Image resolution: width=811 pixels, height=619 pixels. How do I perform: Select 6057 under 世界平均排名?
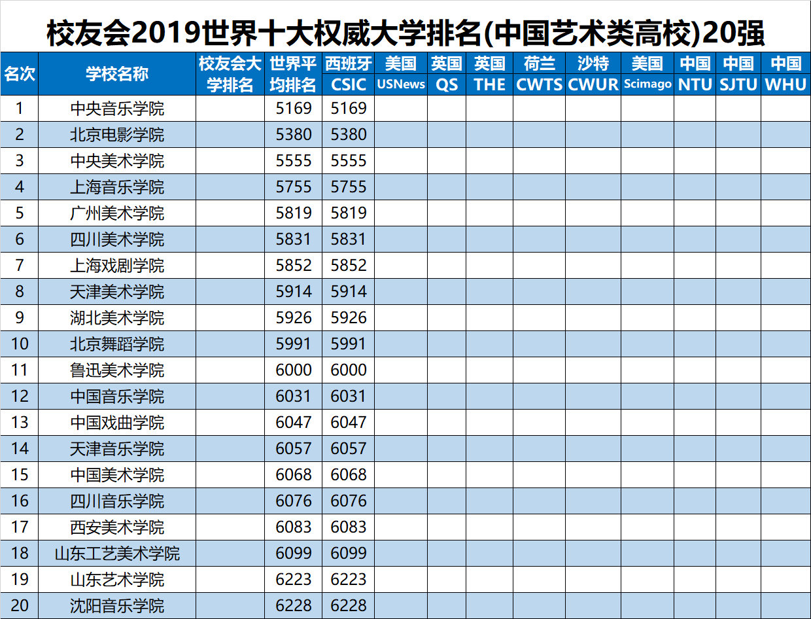point(294,449)
